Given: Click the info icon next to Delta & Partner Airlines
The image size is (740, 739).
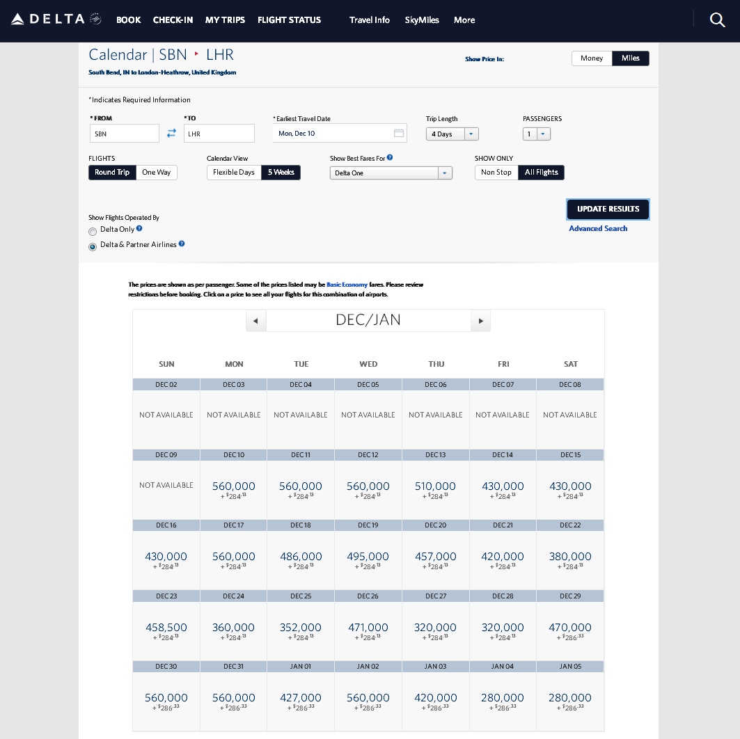Looking at the screenshot, I should (x=182, y=244).
